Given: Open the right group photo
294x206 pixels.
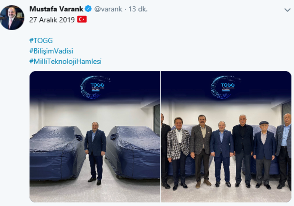Looking at the screenshot, I should (226, 136).
